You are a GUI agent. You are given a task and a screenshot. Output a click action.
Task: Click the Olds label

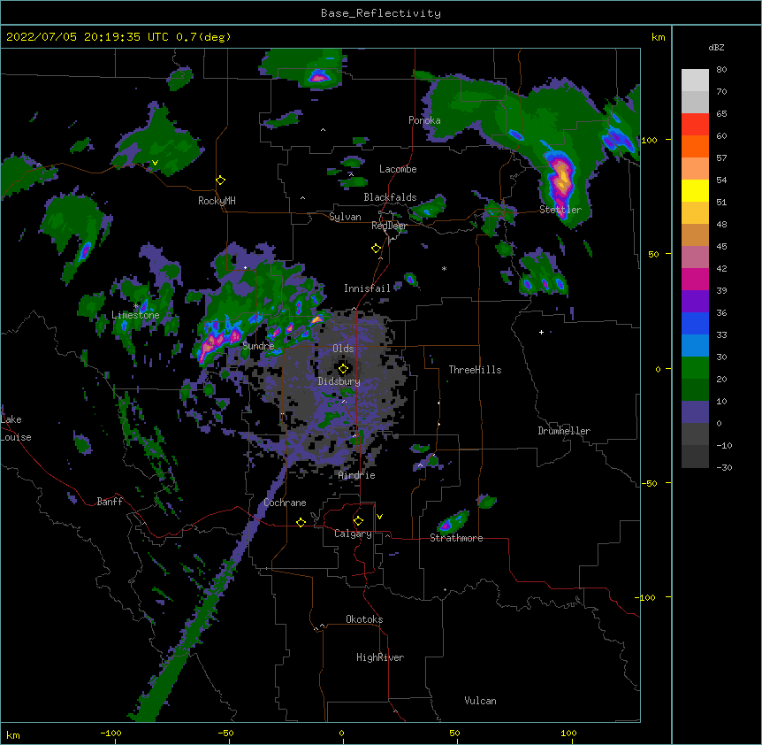coord(343,349)
